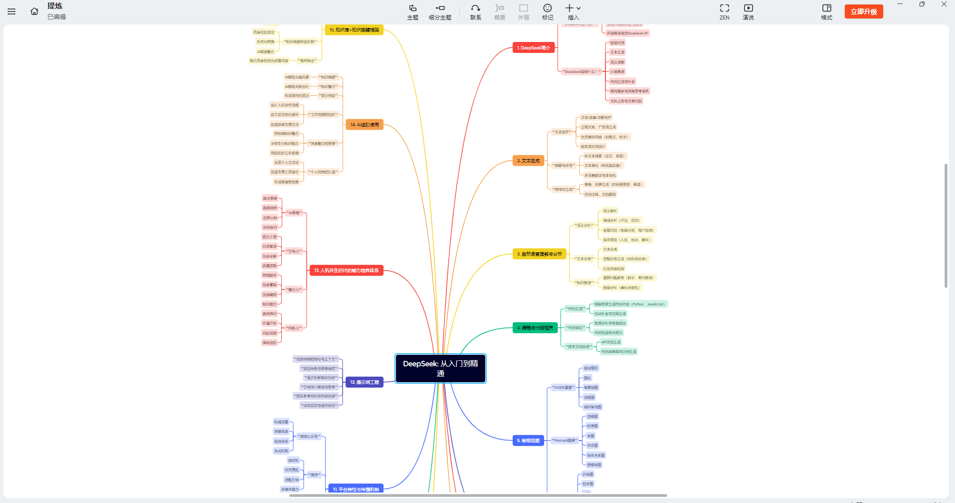
Task: Click **激活角色与思维模式** node
Action: coord(319,369)
